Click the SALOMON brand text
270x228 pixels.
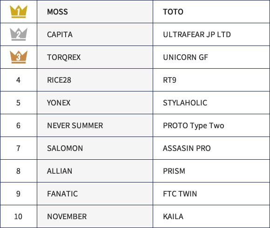65,148
